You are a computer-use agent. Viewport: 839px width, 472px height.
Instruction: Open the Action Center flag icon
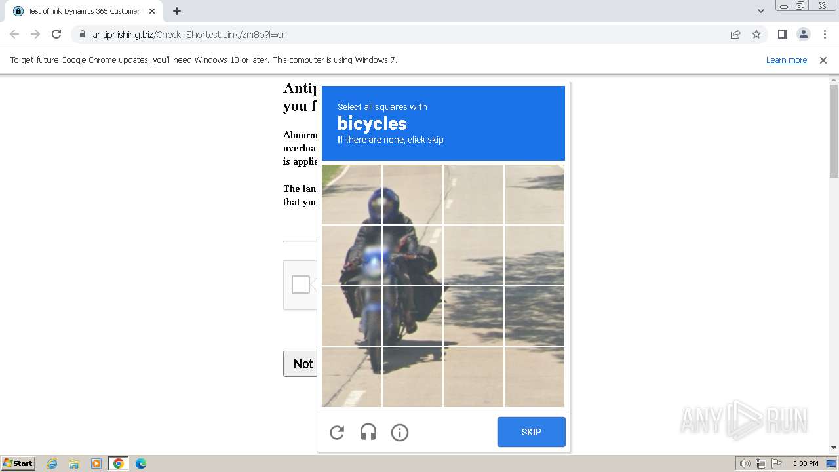(776, 463)
